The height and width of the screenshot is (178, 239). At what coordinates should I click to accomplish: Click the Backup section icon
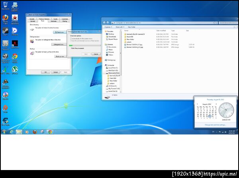tap(32, 53)
